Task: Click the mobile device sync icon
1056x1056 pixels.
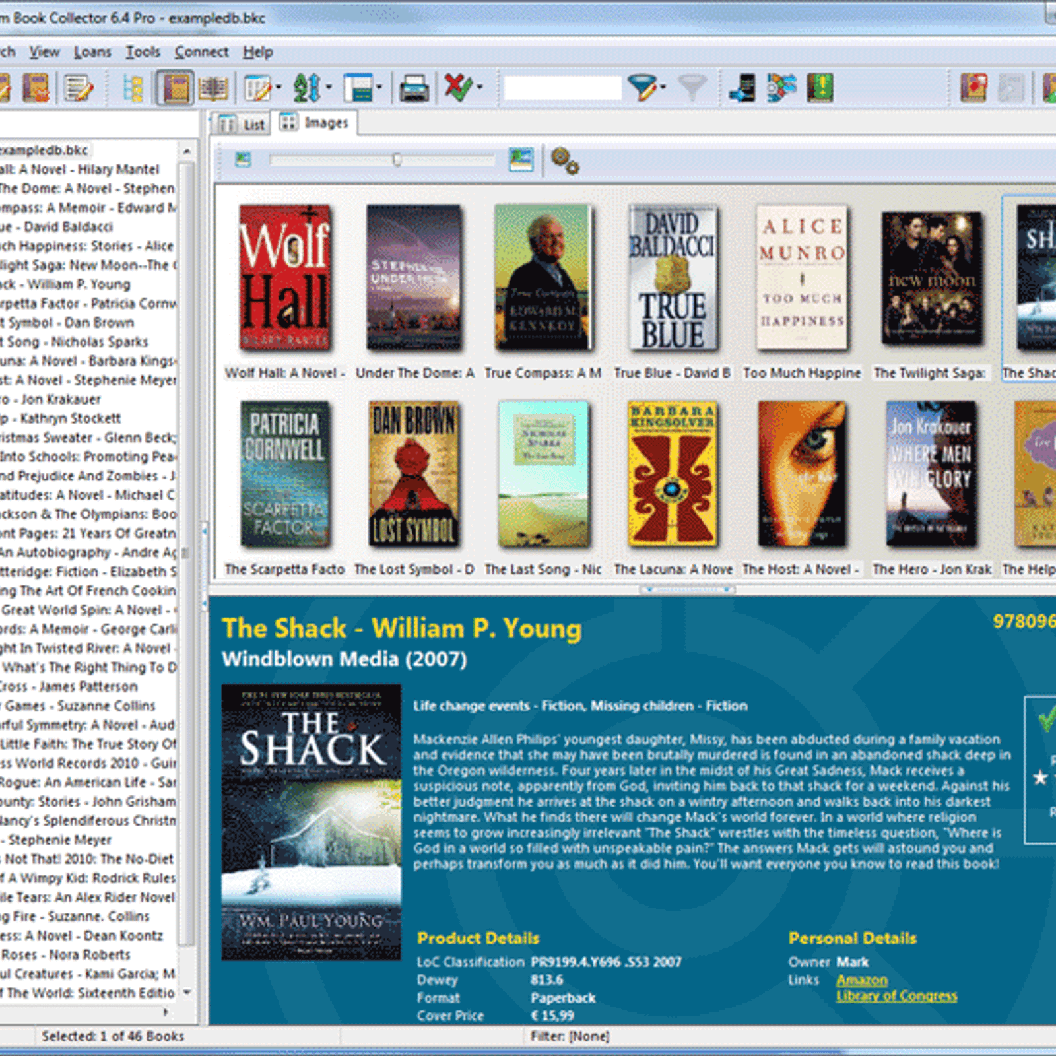Action: [x=742, y=88]
